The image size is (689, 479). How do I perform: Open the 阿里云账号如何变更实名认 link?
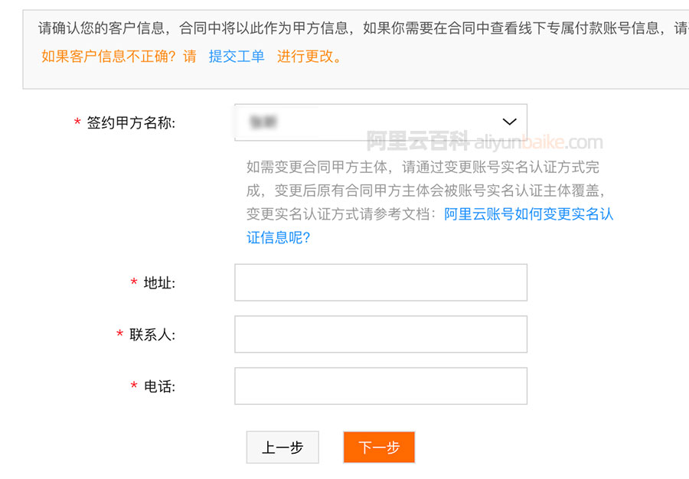pyautogui.click(x=528, y=213)
